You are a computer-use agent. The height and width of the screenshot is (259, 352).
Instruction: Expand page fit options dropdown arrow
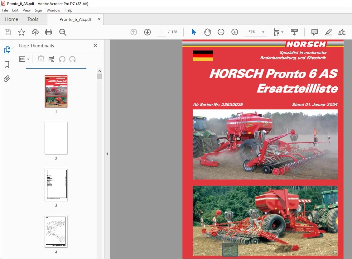click(282, 32)
